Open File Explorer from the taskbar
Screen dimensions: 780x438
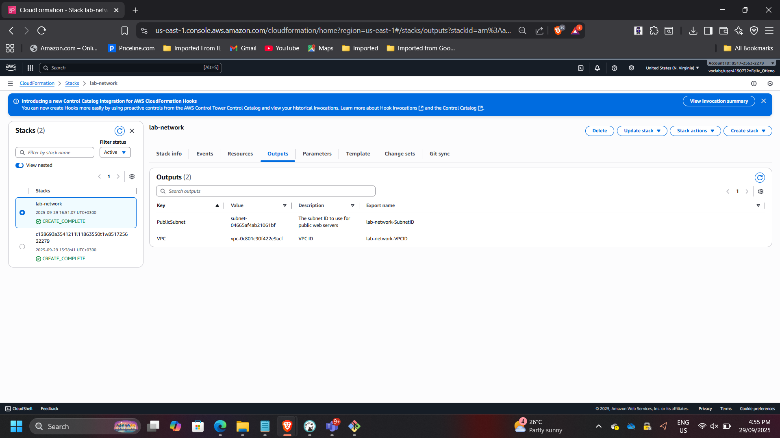pyautogui.click(x=242, y=427)
